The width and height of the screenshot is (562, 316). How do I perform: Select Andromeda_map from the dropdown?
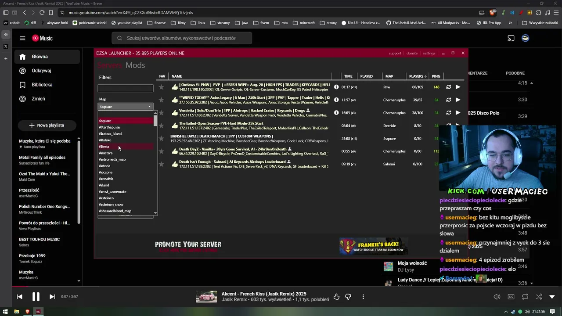112,159
